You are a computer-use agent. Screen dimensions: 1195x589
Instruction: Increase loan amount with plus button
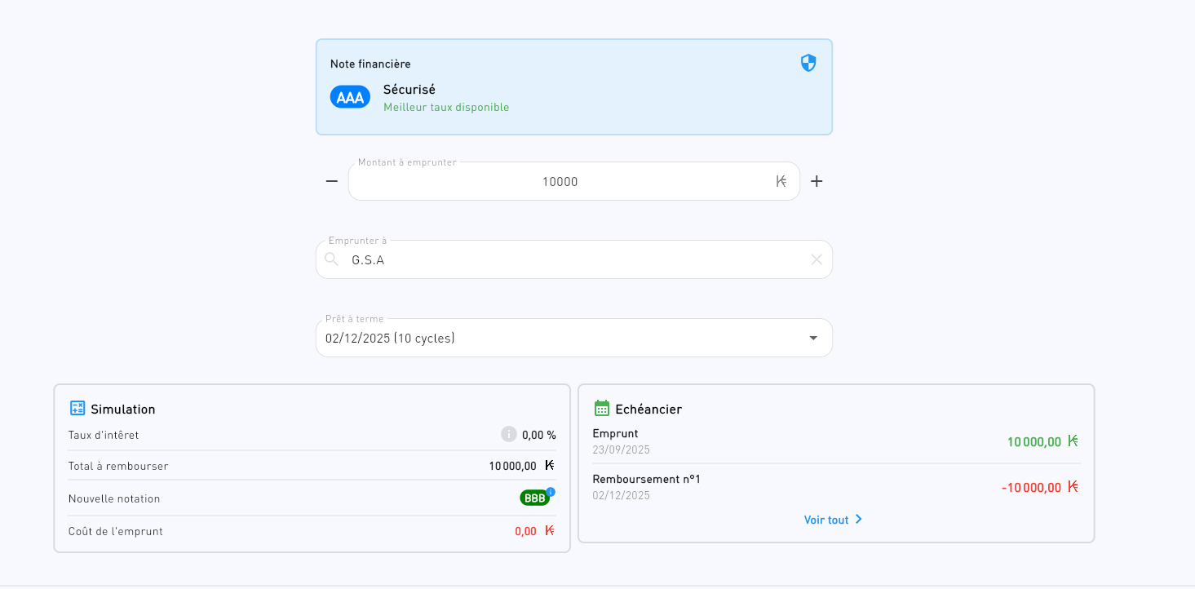click(x=817, y=181)
